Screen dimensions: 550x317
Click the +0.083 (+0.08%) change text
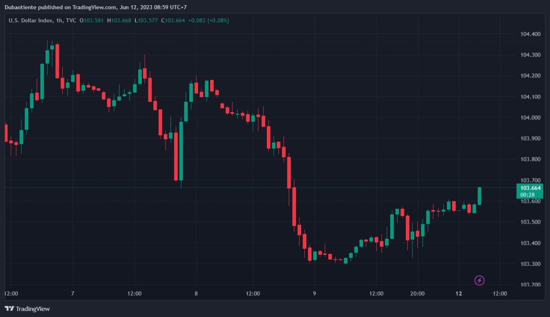pos(208,20)
